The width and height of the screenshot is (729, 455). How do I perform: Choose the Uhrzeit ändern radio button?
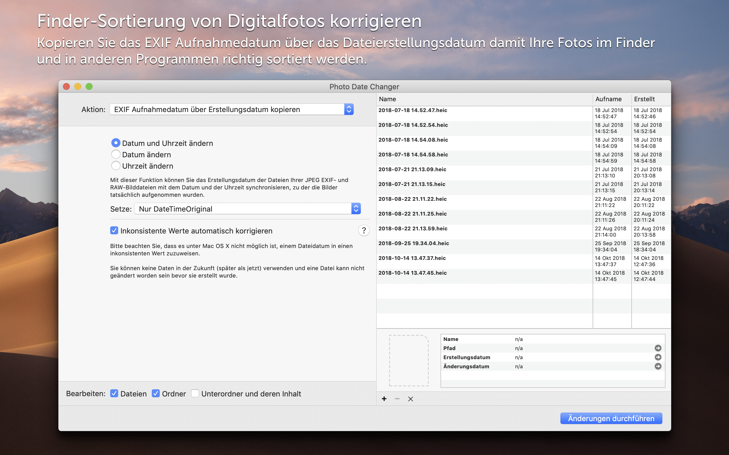coord(116,166)
